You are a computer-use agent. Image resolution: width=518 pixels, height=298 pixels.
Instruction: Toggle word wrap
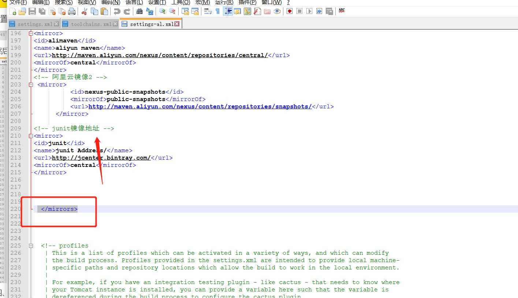208,11
